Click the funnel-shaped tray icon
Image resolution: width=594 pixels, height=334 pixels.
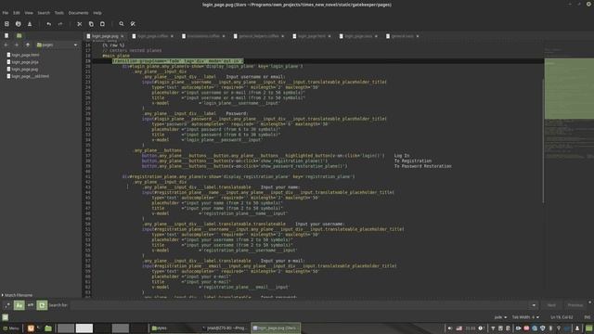point(493,328)
